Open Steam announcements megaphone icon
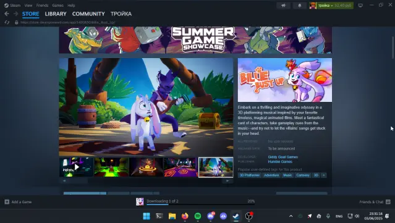The height and width of the screenshot is (223, 395). point(283,6)
